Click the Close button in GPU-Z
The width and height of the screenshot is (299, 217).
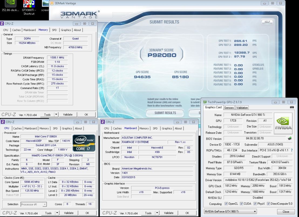click(x=286, y=212)
